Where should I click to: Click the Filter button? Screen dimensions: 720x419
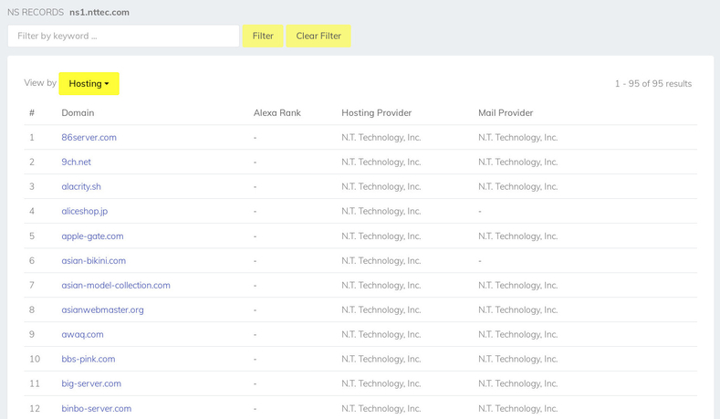pos(263,36)
